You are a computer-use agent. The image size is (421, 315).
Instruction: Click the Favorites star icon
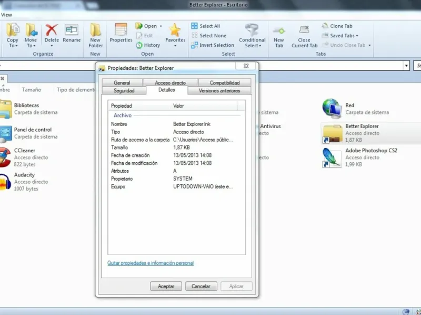175,29
